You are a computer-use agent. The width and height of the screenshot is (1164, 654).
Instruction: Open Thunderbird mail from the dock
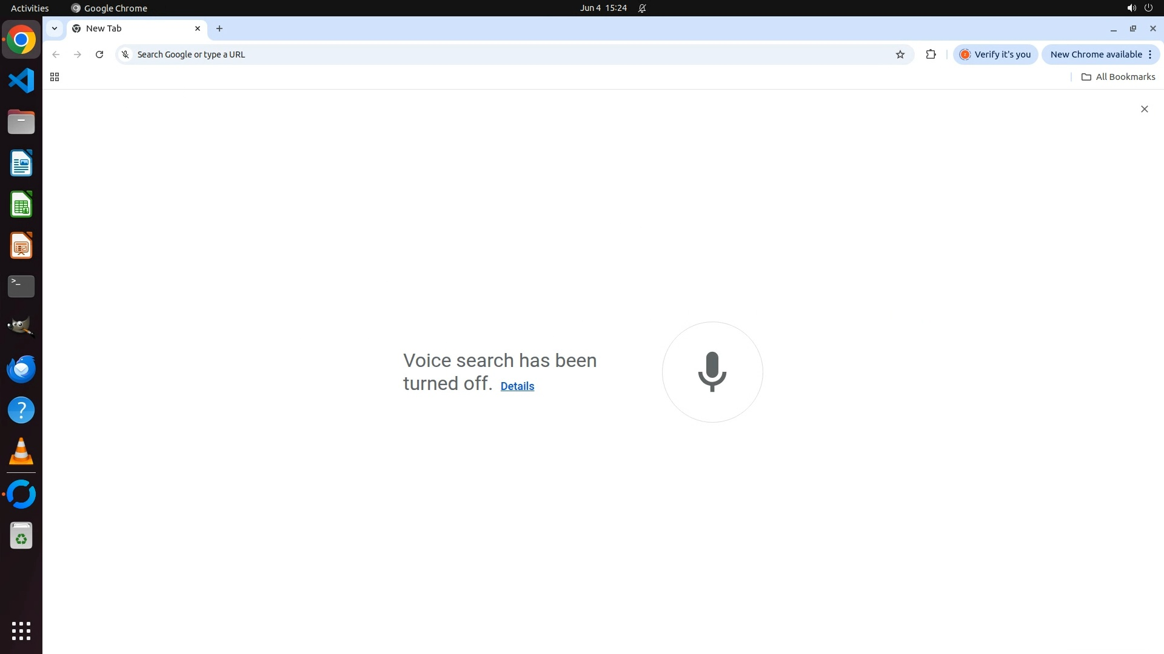click(21, 369)
